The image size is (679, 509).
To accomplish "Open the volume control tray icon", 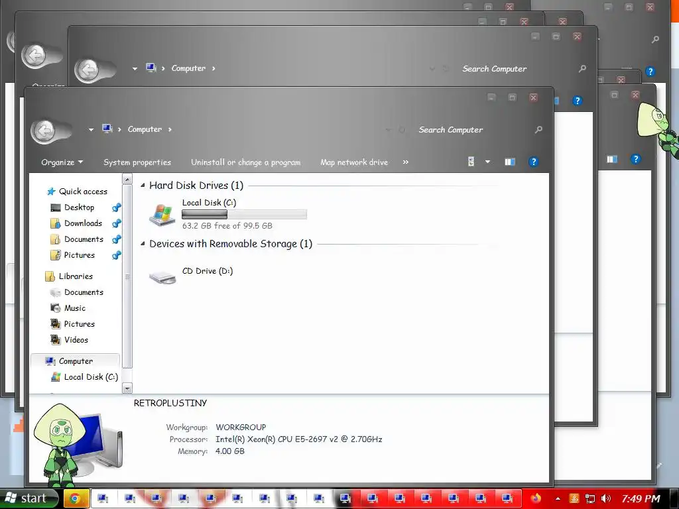I will 606,498.
